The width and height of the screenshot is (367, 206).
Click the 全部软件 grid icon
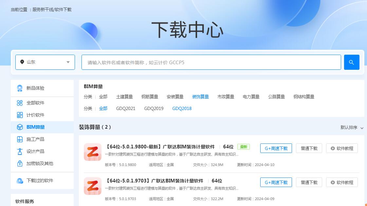pos(20,103)
